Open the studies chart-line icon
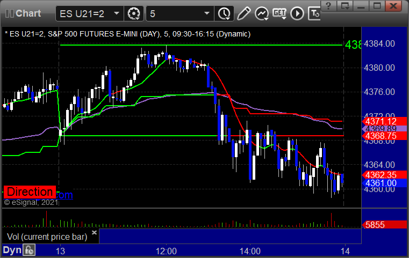The image size is (409, 258). click(x=262, y=13)
